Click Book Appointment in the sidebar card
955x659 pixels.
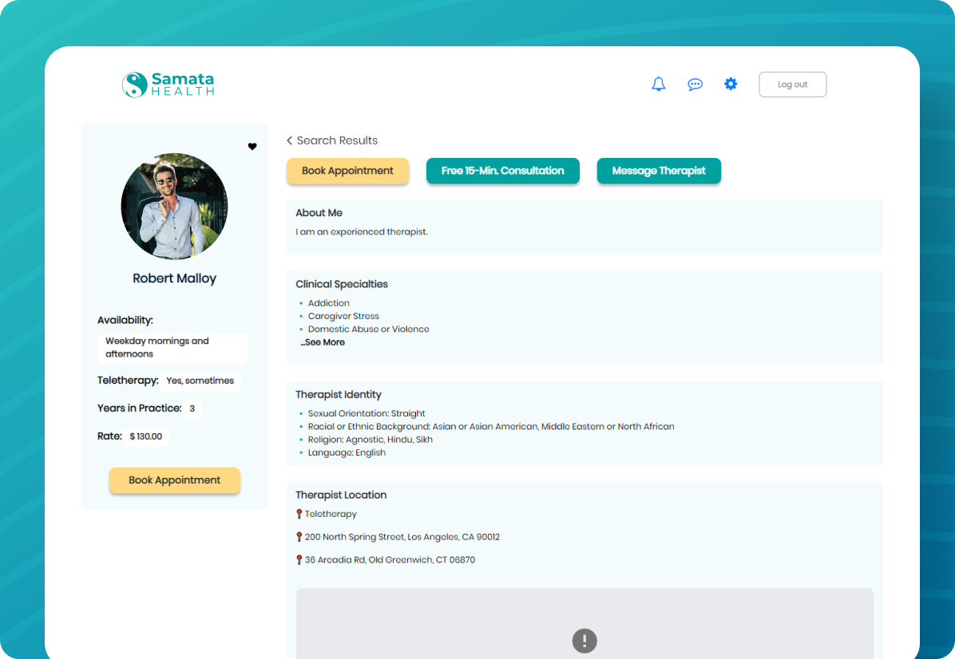coord(174,480)
